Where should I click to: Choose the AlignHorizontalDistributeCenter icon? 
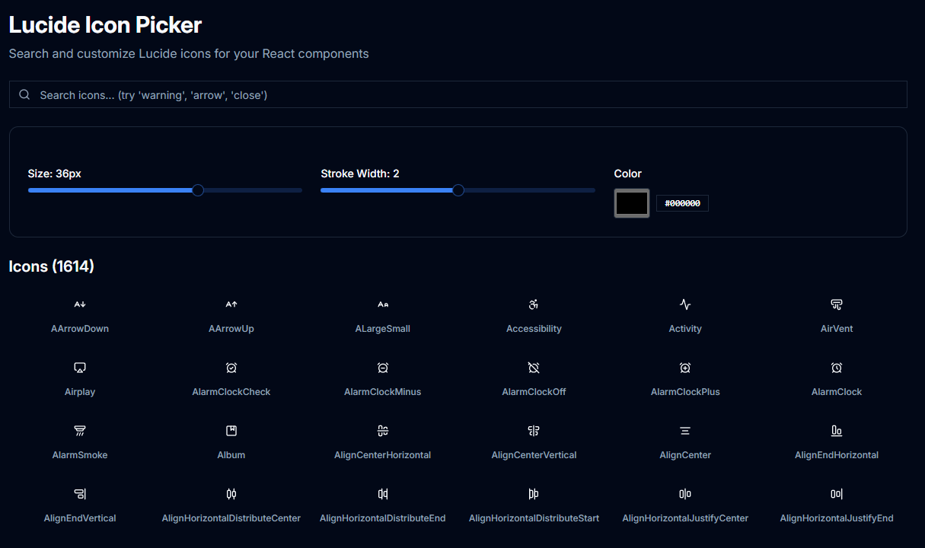click(231, 494)
